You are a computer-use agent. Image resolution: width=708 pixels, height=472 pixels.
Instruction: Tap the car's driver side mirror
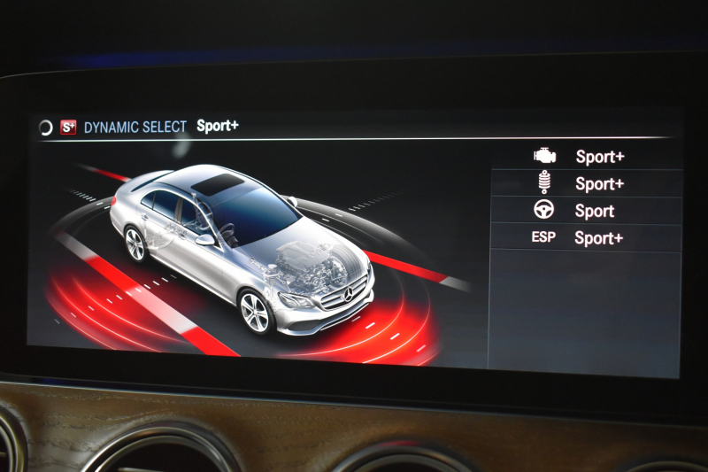(204, 240)
